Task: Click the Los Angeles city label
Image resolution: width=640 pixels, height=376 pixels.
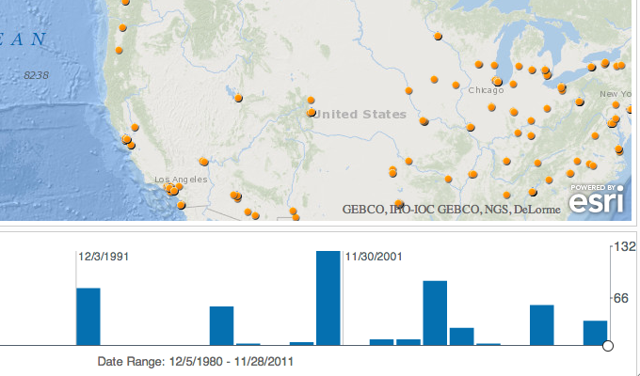Action: click(x=181, y=180)
